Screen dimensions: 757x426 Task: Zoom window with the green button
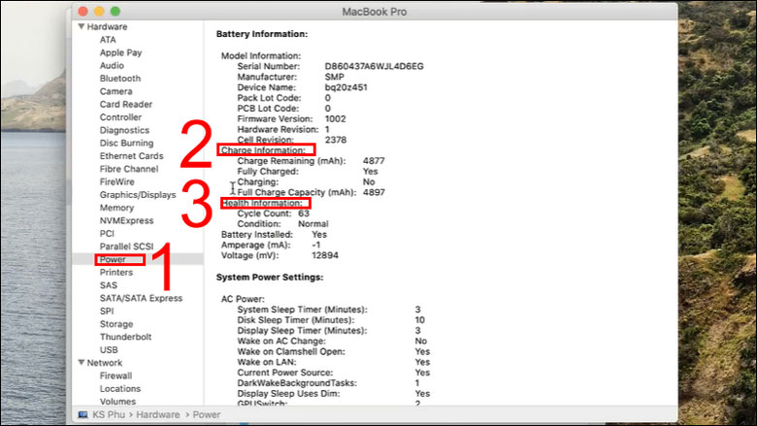point(115,9)
